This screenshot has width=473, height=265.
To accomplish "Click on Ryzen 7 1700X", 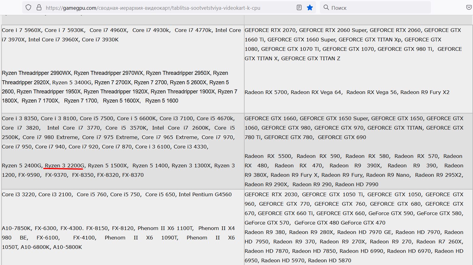I will 40,101.
